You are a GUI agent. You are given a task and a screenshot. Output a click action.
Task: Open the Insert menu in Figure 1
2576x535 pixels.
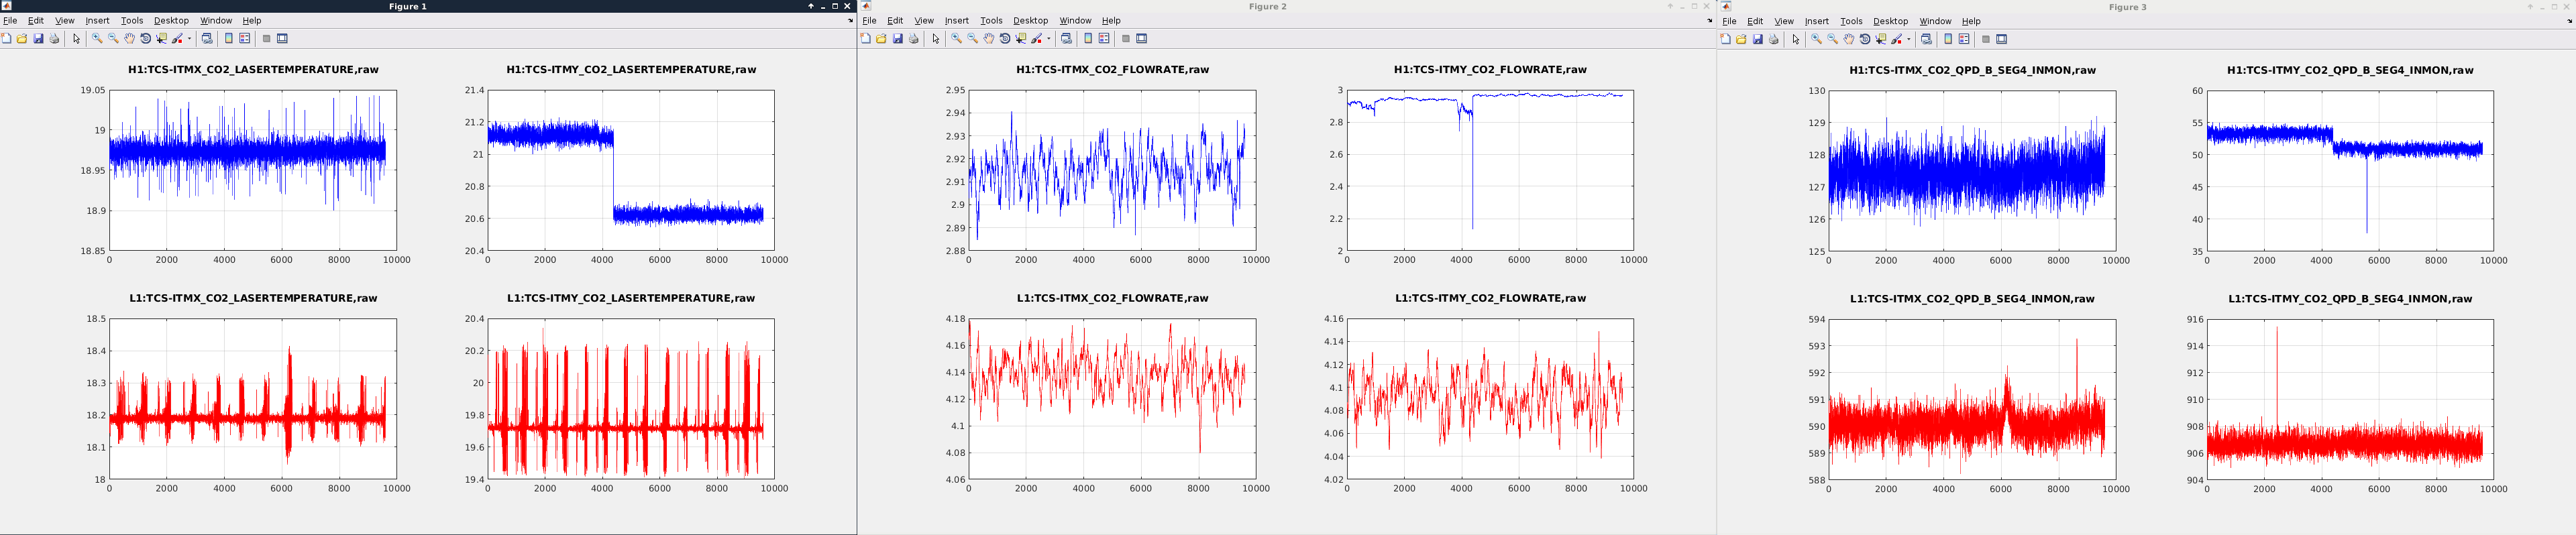(97, 21)
